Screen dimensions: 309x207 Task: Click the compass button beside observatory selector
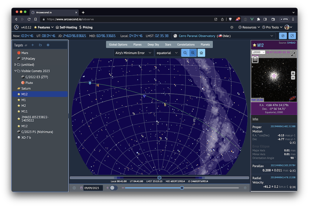tap(283, 36)
